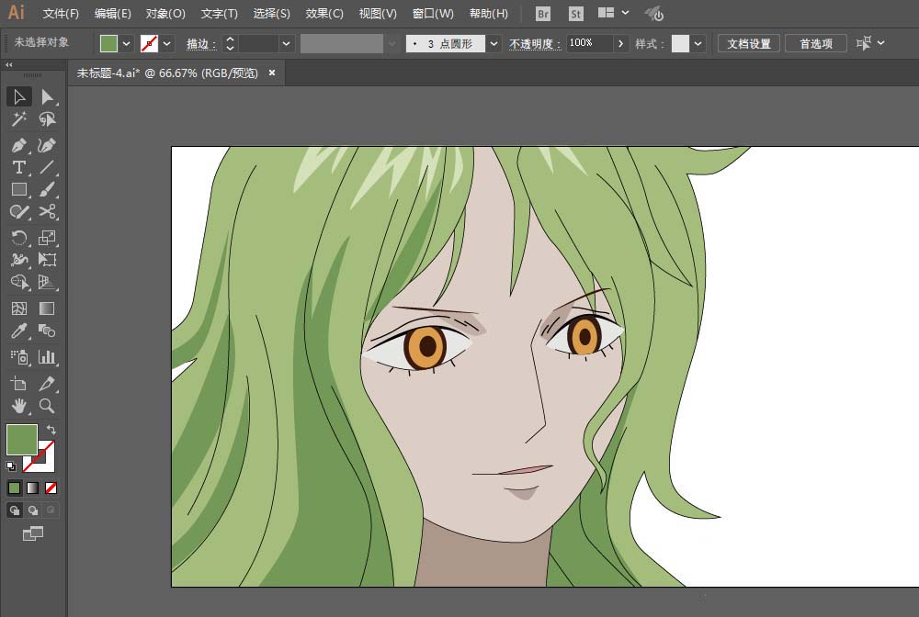Image resolution: width=919 pixels, height=617 pixels.
Task: Open the 效果(C) menu
Action: (x=324, y=14)
